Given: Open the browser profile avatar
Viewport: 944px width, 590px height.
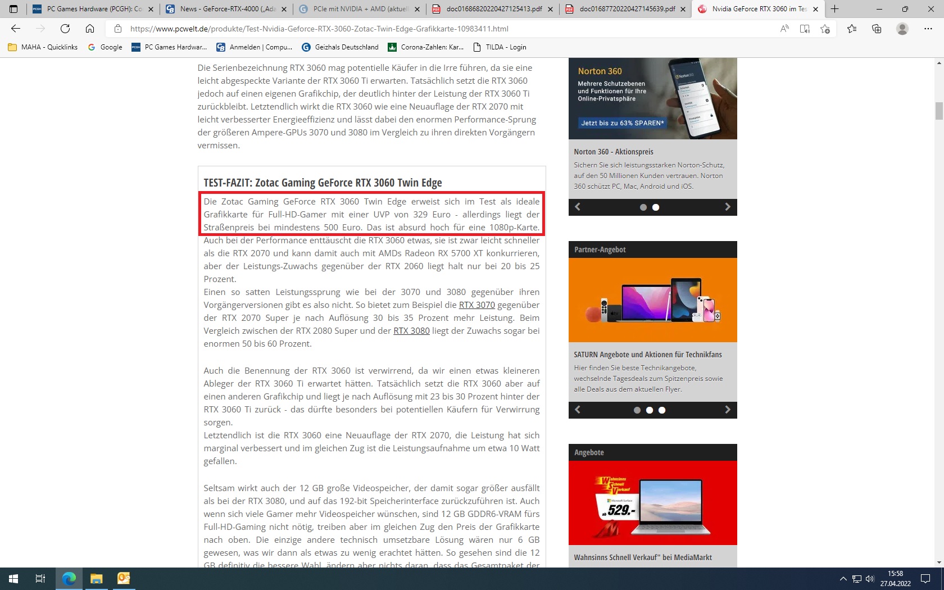Looking at the screenshot, I should [x=902, y=29].
